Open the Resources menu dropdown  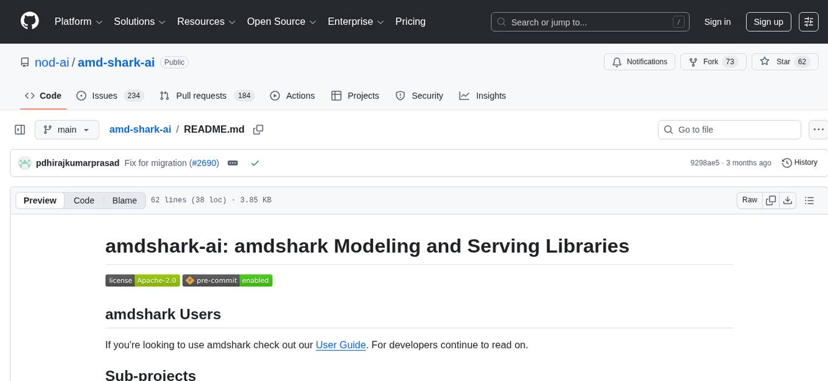(206, 21)
